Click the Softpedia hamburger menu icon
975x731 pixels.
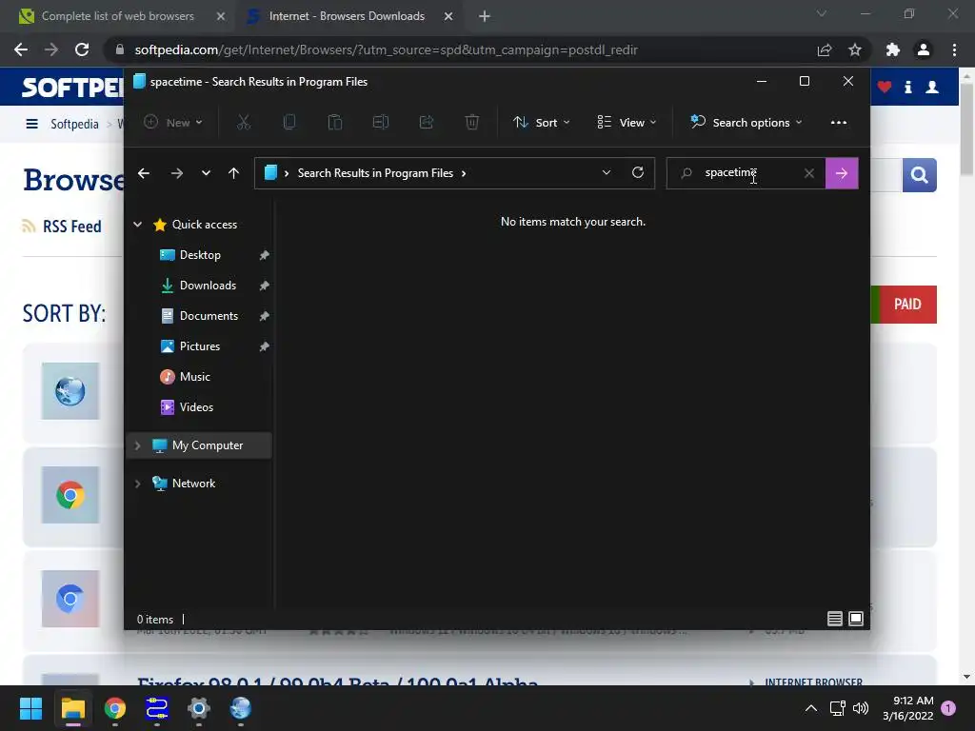pos(31,124)
